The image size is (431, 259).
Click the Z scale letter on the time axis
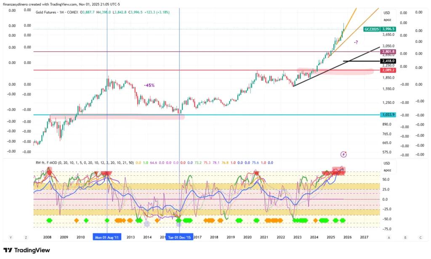click(x=26, y=237)
